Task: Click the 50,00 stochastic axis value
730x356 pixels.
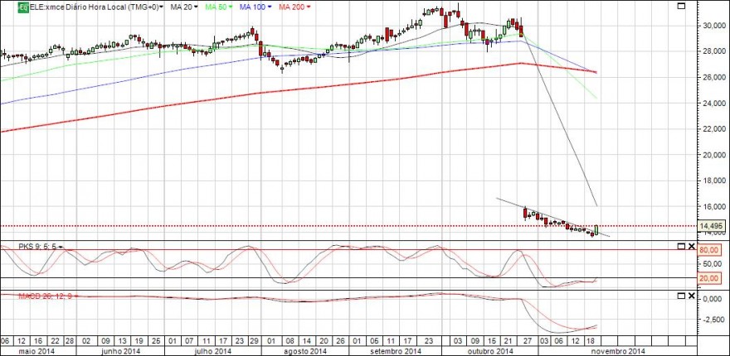Action: pyautogui.click(x=713, y=264)
